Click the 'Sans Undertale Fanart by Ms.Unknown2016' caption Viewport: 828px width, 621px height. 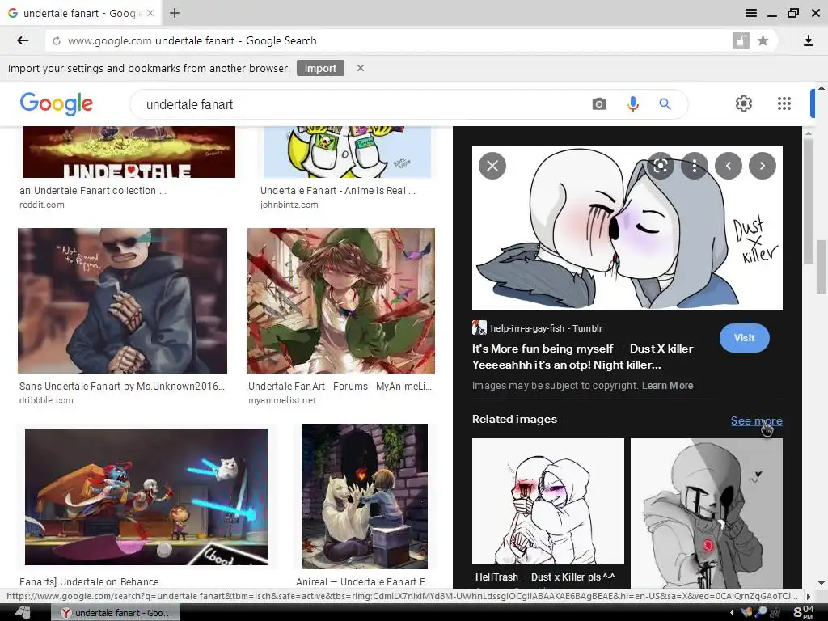pyautogui.click(x=122, y=386)
